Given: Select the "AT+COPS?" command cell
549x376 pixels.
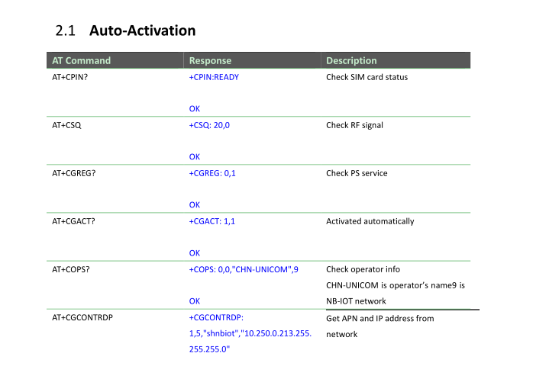Looking at the screenshot, I should [x=71, y=269].
